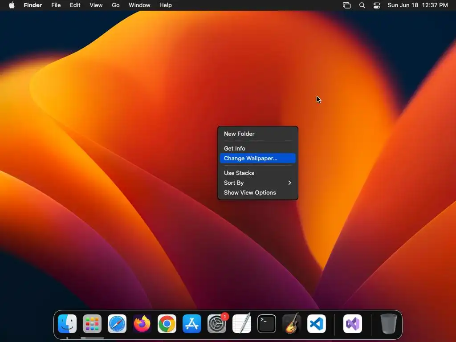
Task: Open the Go menu
Action: [x=116, y=5]
